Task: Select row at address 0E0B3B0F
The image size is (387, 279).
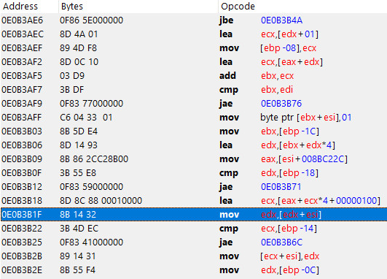Action: pyautogui.click(x=194, y=172)
